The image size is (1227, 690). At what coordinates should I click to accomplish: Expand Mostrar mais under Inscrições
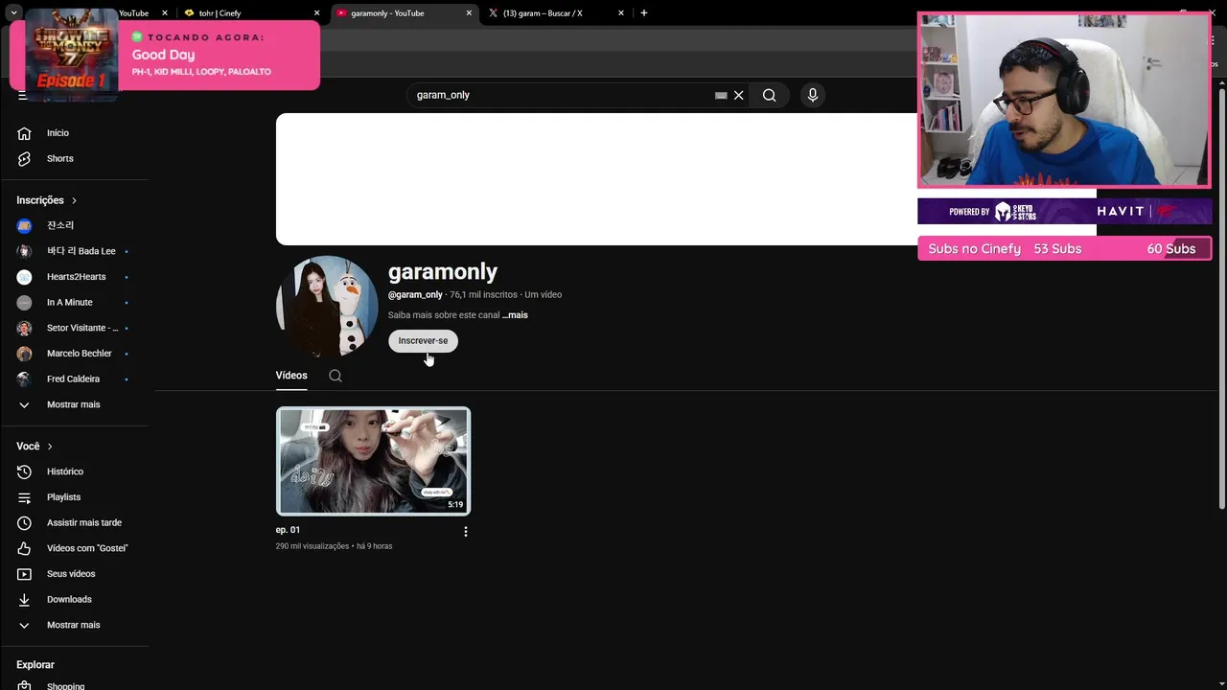coord(74,404)
